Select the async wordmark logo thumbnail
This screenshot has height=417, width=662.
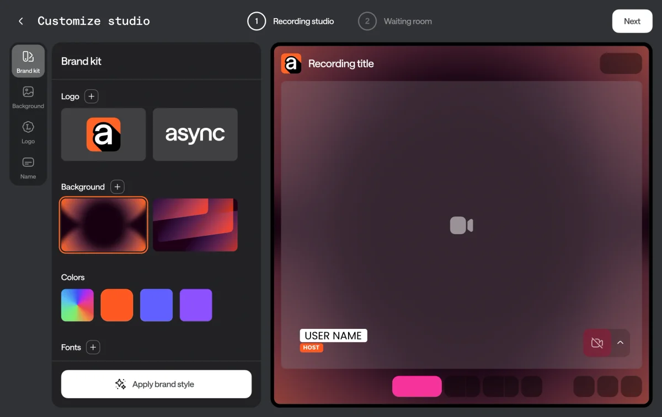(x=195, y=134)
